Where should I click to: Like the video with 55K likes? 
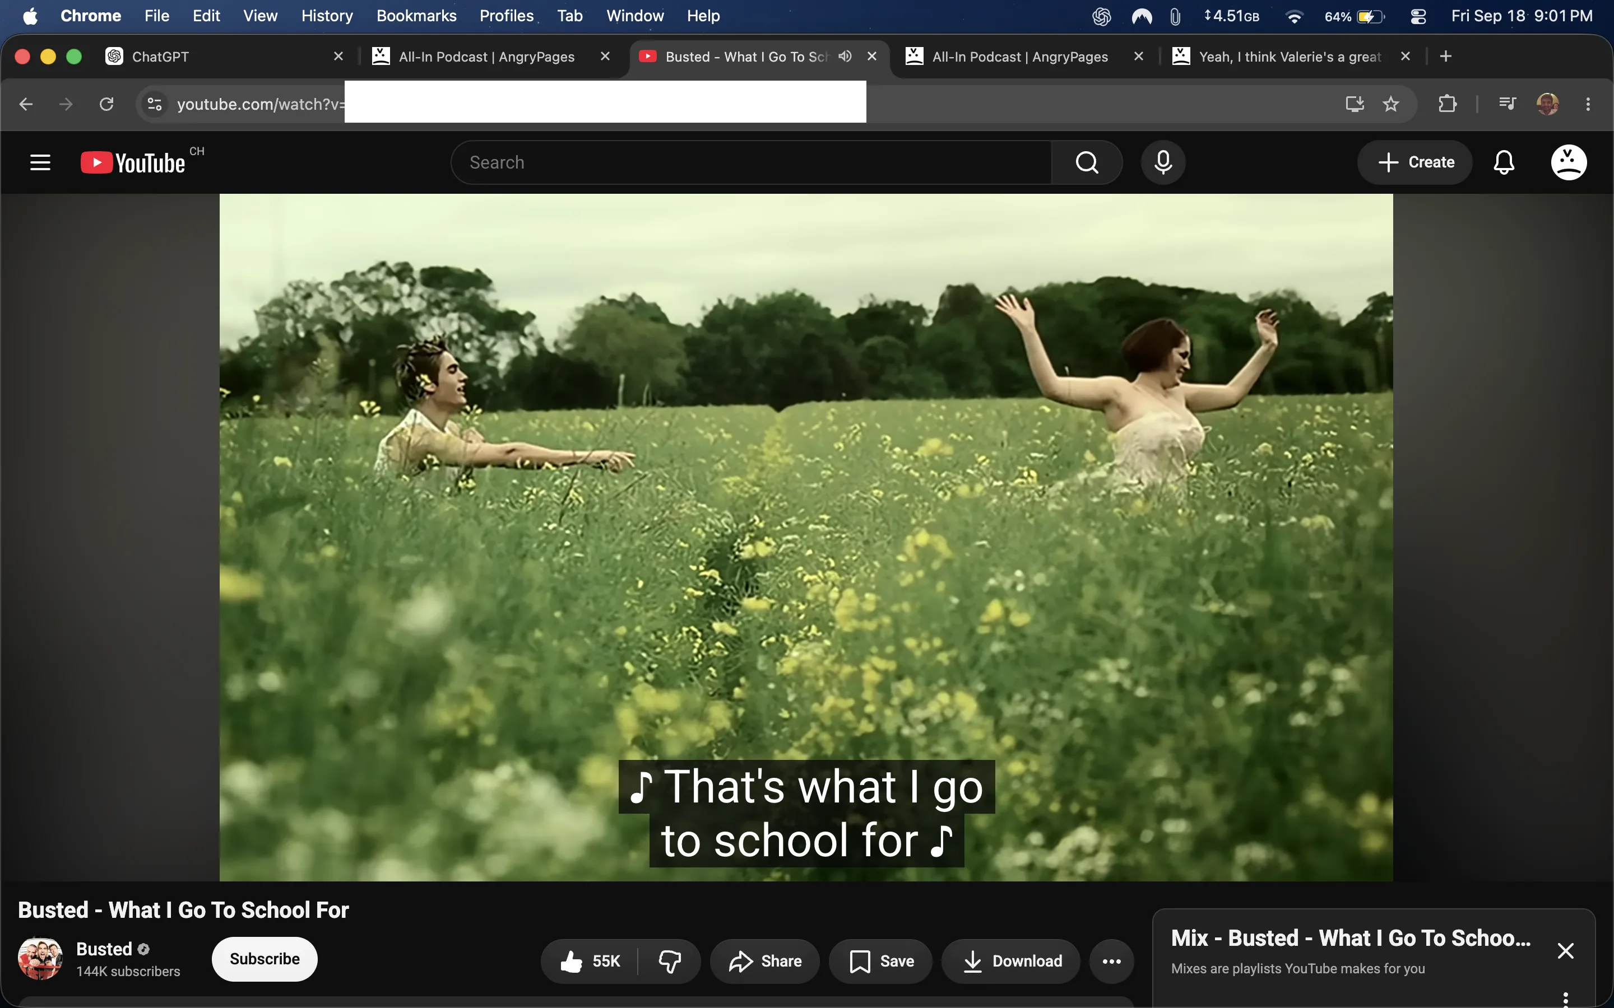pyautogui.click(x=590, y=960)
